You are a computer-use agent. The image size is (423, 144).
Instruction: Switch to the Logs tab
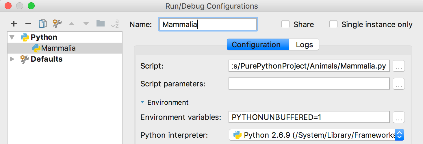(x=304, y=45)
